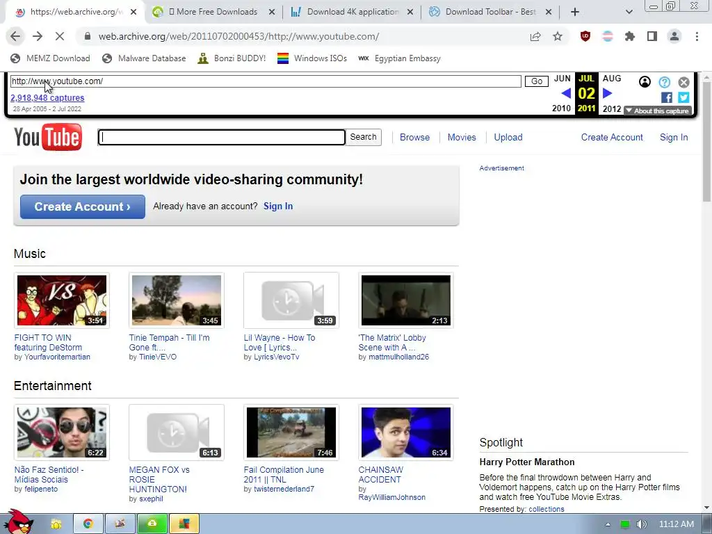Open the CHAINSAW ACCIDENT video thumbnail
The image size is (712, 534).
click(406, 432)
